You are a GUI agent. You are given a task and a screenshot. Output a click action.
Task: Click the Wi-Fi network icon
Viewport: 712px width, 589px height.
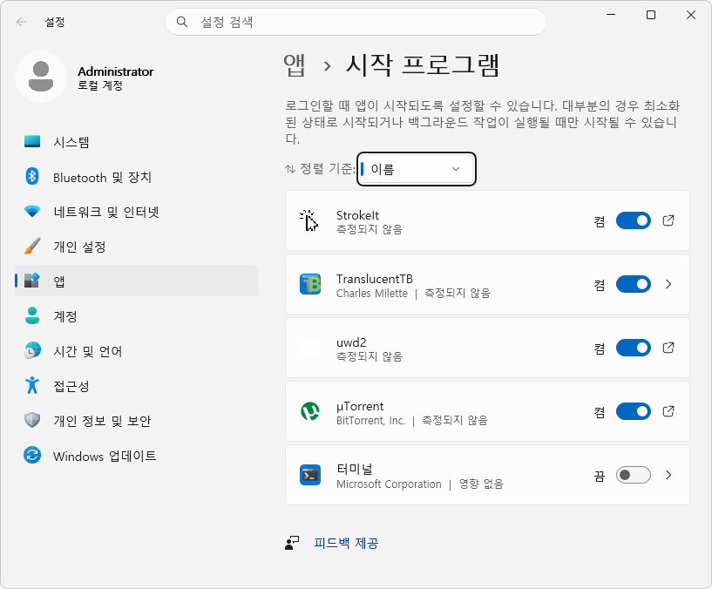click(x=31, y=211)
